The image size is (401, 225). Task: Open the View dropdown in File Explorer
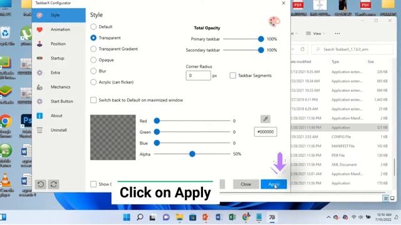315,33
